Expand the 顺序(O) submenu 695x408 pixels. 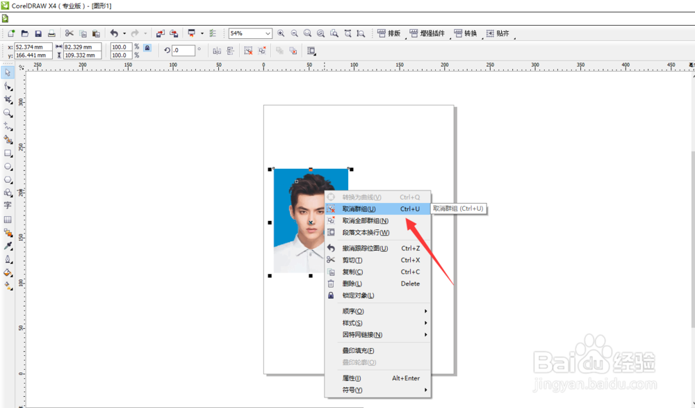378,311
